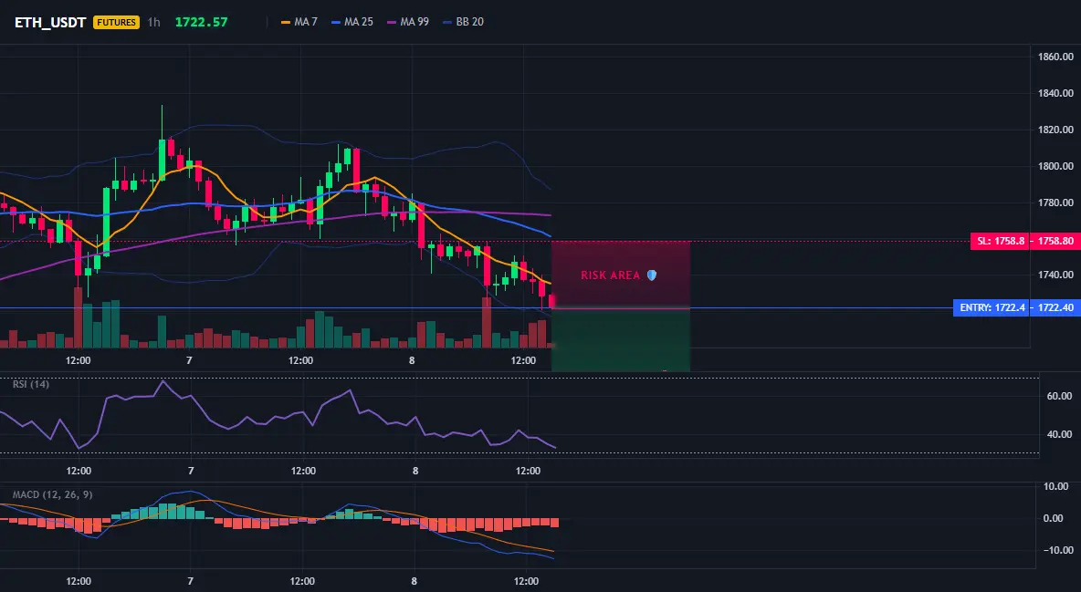Click the 1800.00 price axis value

tap(1055, 166)
